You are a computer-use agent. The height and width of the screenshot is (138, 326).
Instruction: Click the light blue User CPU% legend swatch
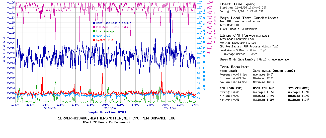click(94, 36)
